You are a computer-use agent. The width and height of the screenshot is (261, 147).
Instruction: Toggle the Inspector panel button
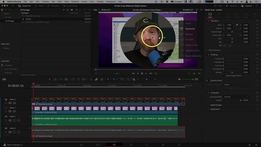tap(246, 6)
